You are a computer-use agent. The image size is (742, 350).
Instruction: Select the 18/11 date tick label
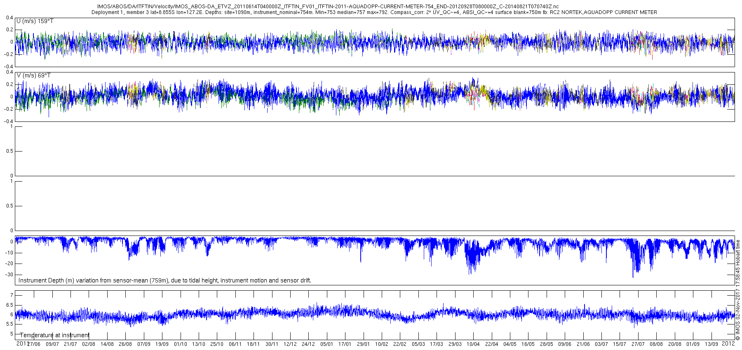tap(254, 344)
